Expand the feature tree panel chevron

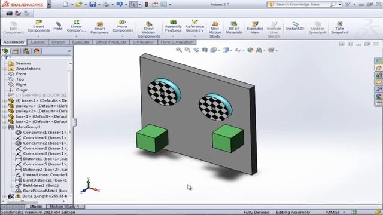coord(69,51)
